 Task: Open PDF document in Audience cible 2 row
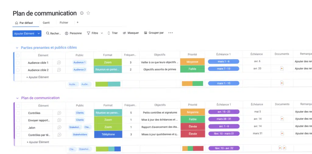(282, 69)
